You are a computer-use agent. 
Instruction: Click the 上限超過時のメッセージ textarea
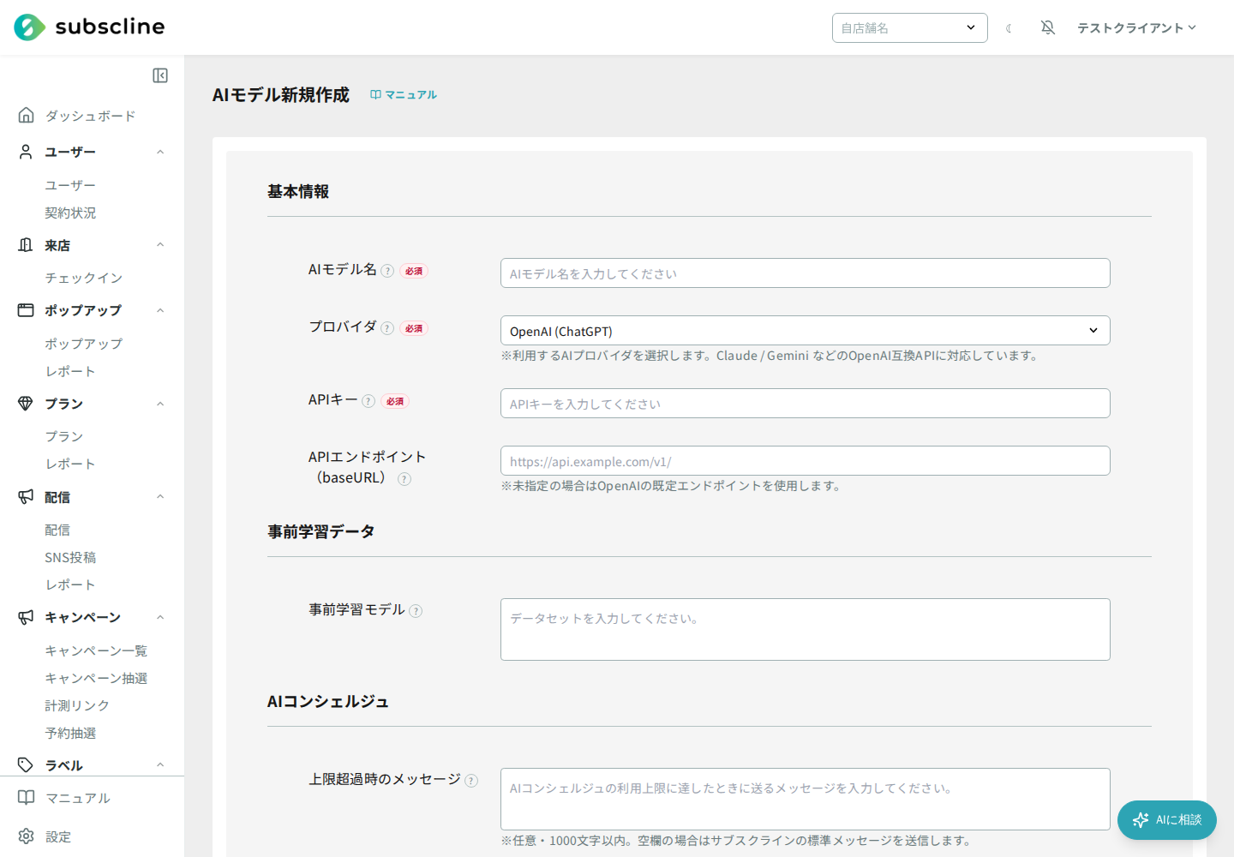[805, 799]
